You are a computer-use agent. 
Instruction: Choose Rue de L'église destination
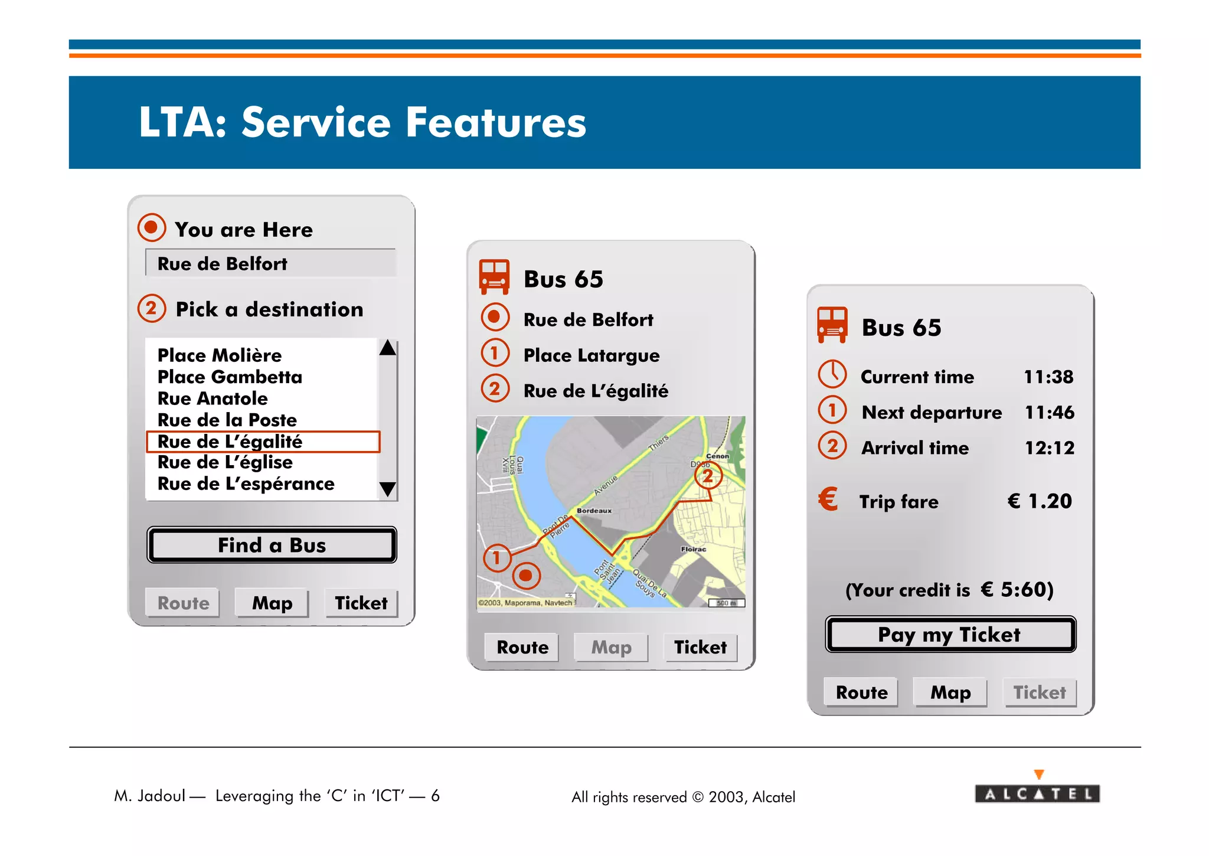(225, 462)
